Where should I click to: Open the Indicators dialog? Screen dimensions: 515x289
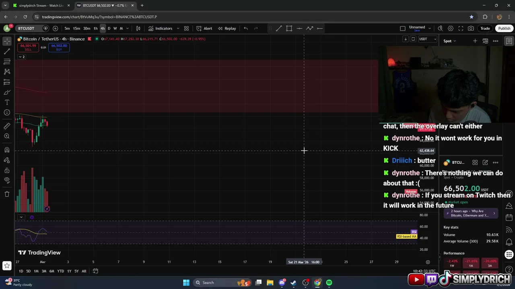(x=160, y=28)
